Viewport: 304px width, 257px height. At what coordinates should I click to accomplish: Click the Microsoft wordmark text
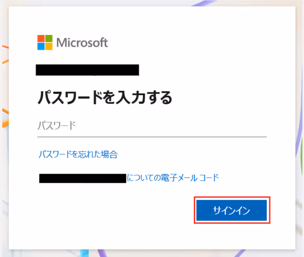[x=82, y=43]
